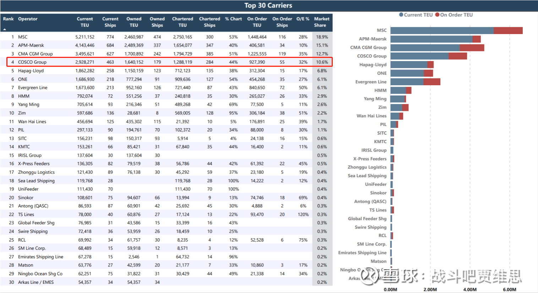The height and width of the screenshot is (293, 538).
Task: Sort by the Current TEU column header
Action: [x=85, y=22]
